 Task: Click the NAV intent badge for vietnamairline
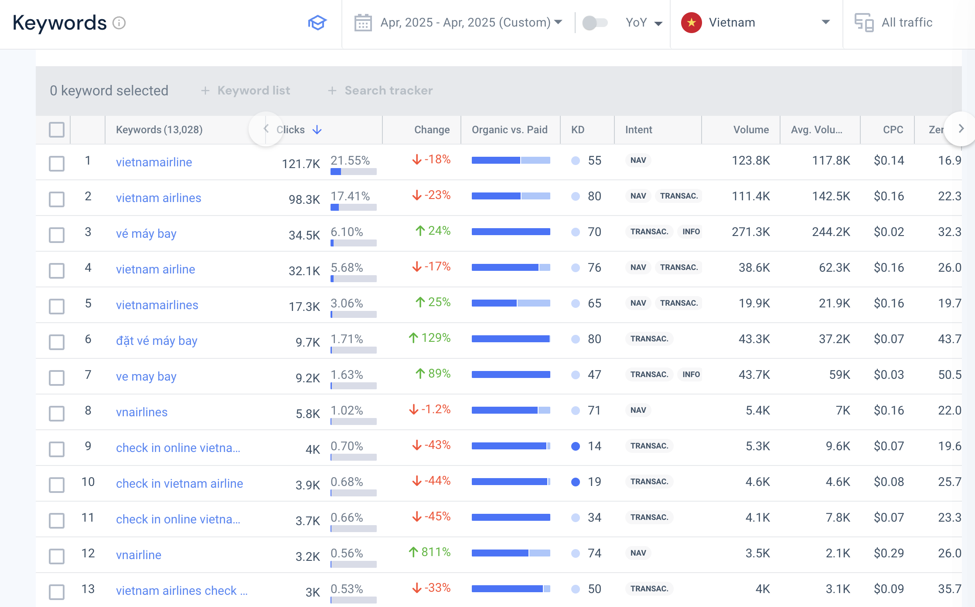(x=638, y=160)
